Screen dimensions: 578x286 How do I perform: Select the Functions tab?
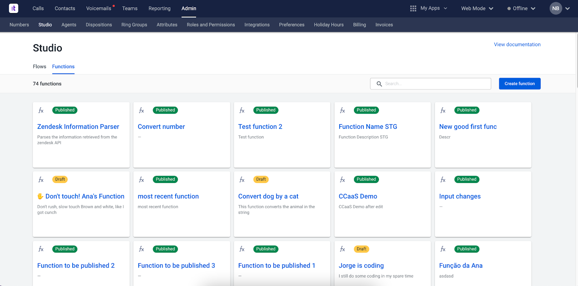click(x=63, y=66)
